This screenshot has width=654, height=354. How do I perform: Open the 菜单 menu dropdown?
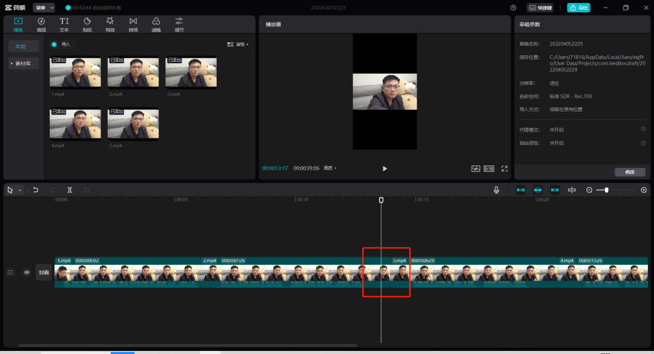44,7
